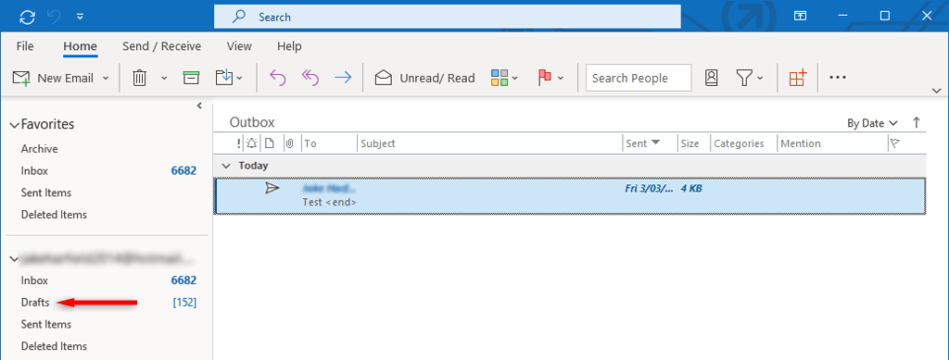The height and width of the screenshot is (360, 949).
Task: Collapse the Favorites section
Action: pyautogui.click(x=15, y=125)
